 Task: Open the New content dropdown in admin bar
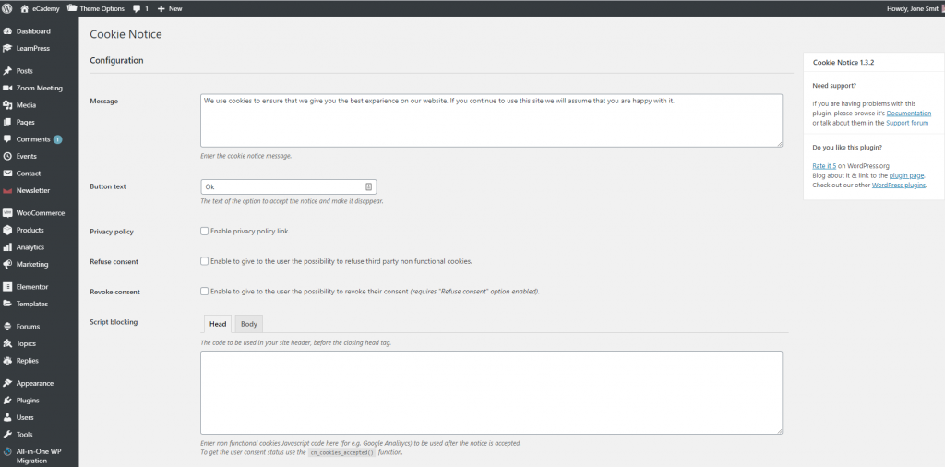click(x=170, y=8)
